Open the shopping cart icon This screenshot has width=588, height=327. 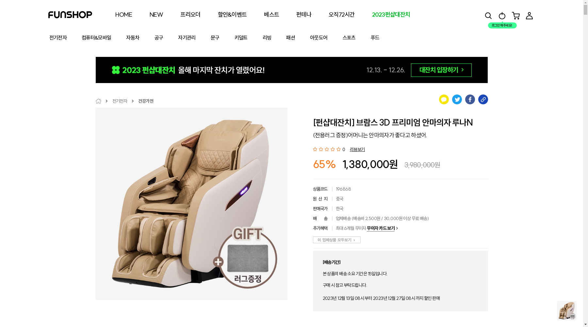click(x=516, y=16)
